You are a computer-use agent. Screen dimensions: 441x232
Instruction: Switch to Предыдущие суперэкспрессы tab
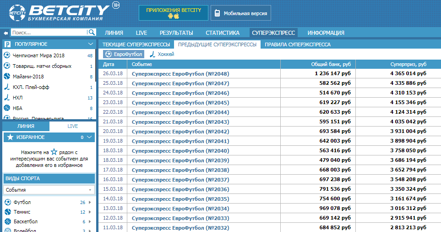218,44
